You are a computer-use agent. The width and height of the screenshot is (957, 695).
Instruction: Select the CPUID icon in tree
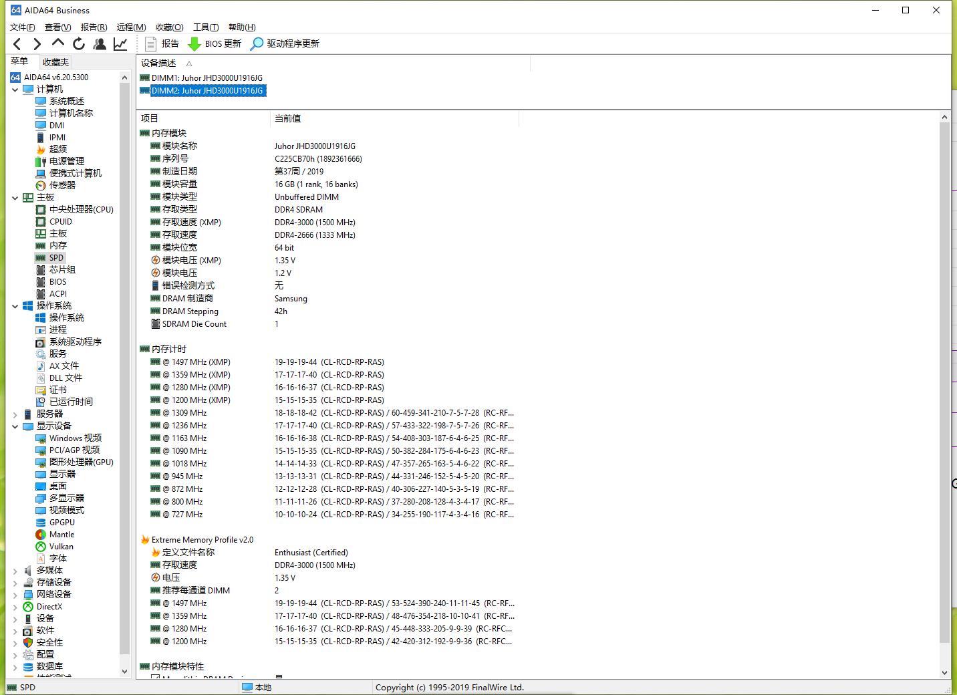coord(41,222)
